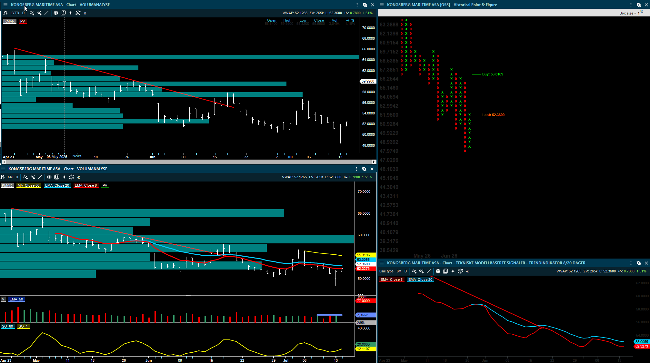Click the currency refresh icon in the top LYTD chart
650x363 pixels.
tap(78, 13)
